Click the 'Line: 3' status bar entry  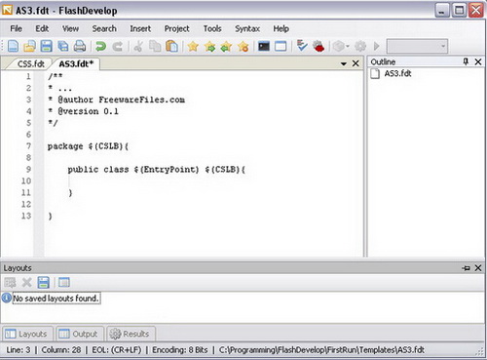[19, 350]
